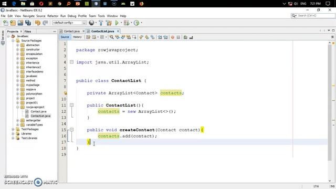The image size is (336, 189).
Task: Run the project with green play icon
Action: (117, 23)
